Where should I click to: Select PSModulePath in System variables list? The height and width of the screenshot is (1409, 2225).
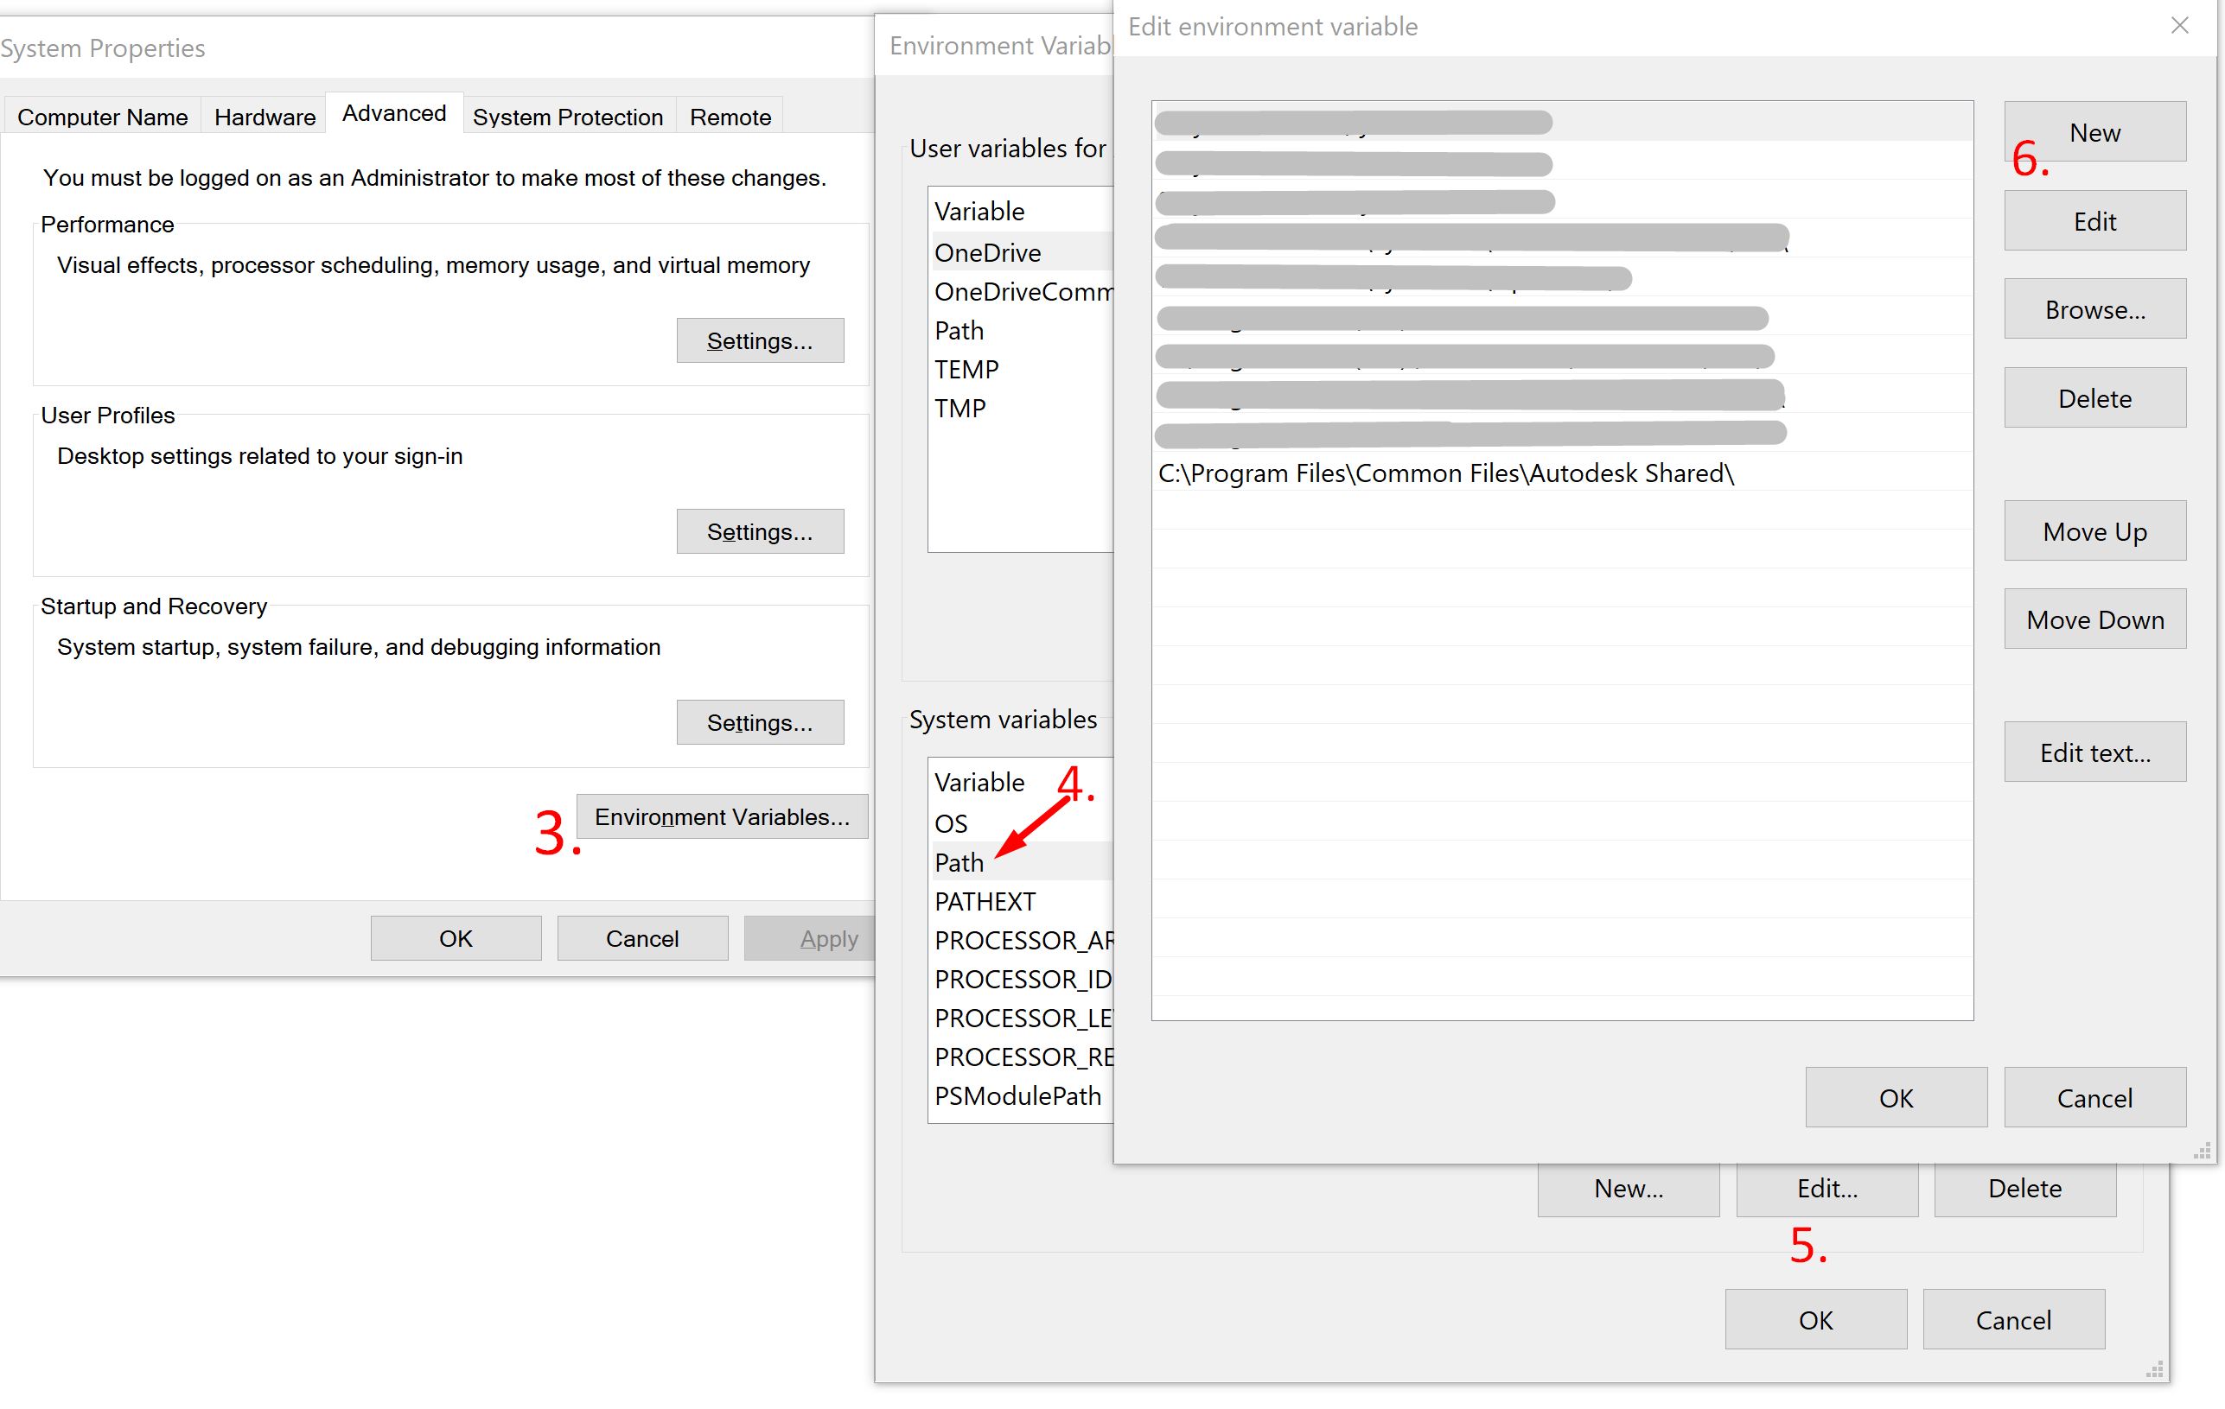[x=1014, y=1095]
